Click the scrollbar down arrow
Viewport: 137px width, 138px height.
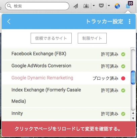pos(133,118)
